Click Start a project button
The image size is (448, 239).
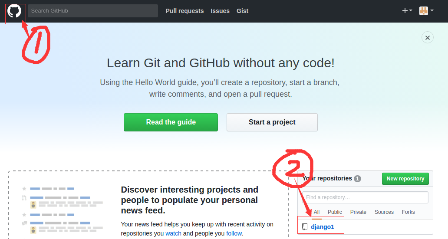point(272,122)
